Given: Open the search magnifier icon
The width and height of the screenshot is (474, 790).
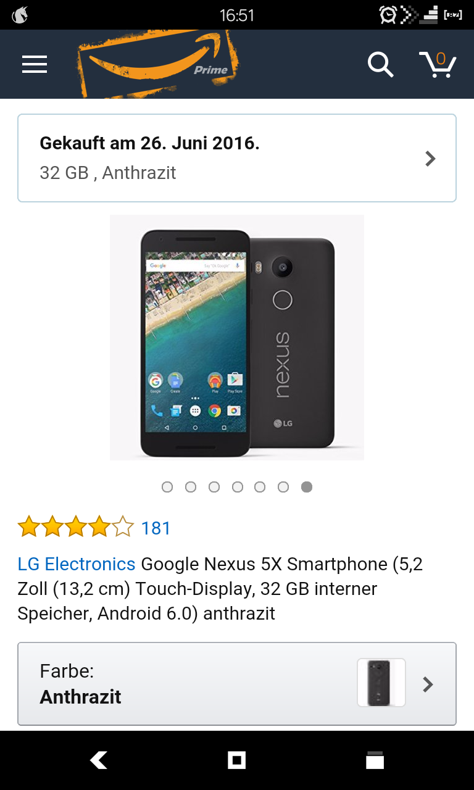Looking at the screenshot, I should (380, 64).
